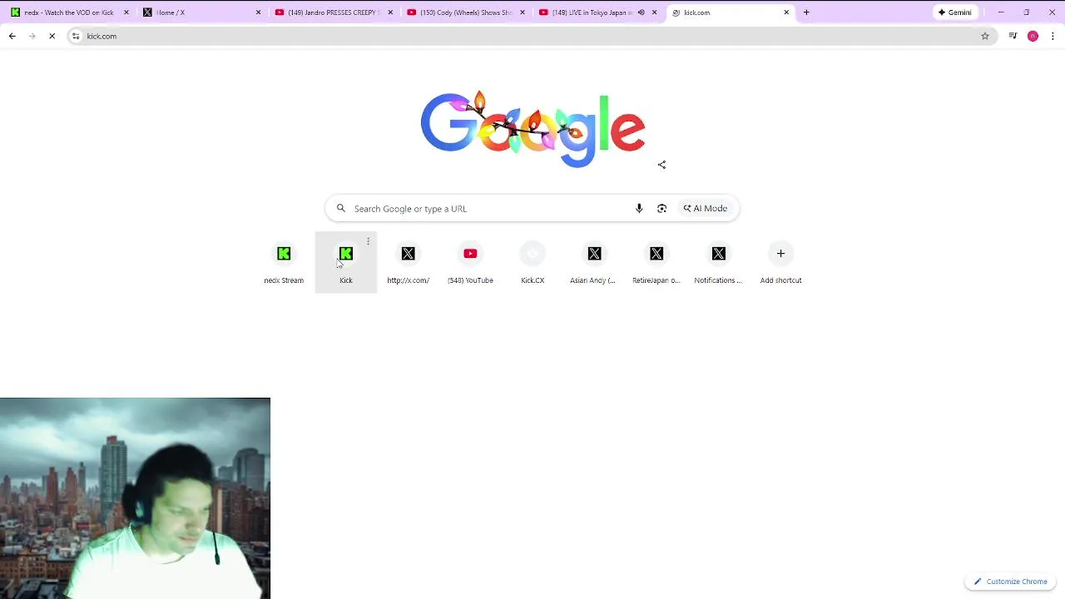This screenshot has height=599, width=1065.
Task: Open a new tab with plus button
Action: point(806,12)
